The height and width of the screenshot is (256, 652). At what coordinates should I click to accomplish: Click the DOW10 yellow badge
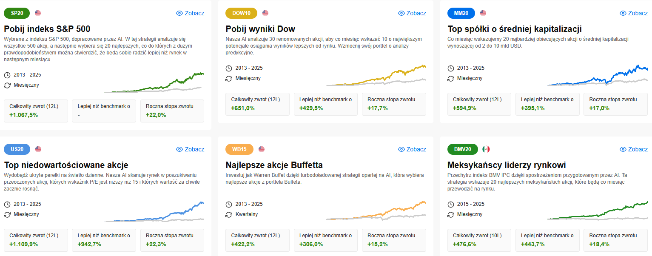[242, 13]
